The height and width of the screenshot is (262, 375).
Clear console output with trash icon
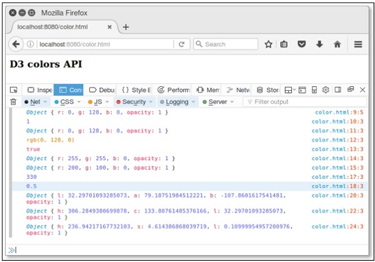pyautogui.click(x=13, y=102)
